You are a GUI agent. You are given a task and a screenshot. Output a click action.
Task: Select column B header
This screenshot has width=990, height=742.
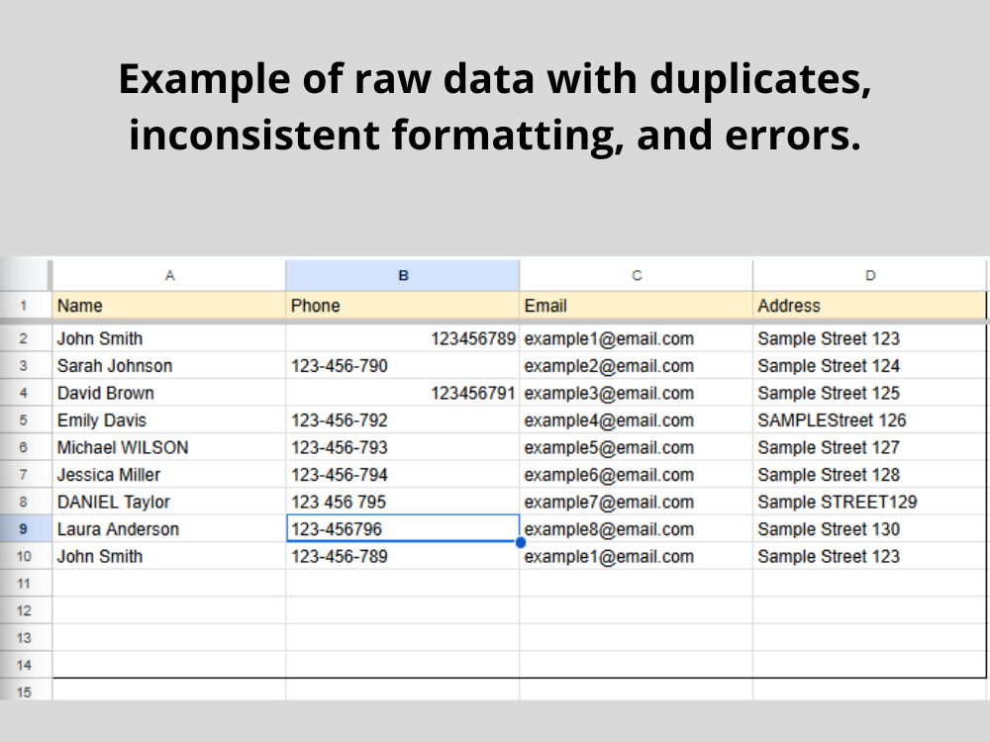(x=403, y=275)
